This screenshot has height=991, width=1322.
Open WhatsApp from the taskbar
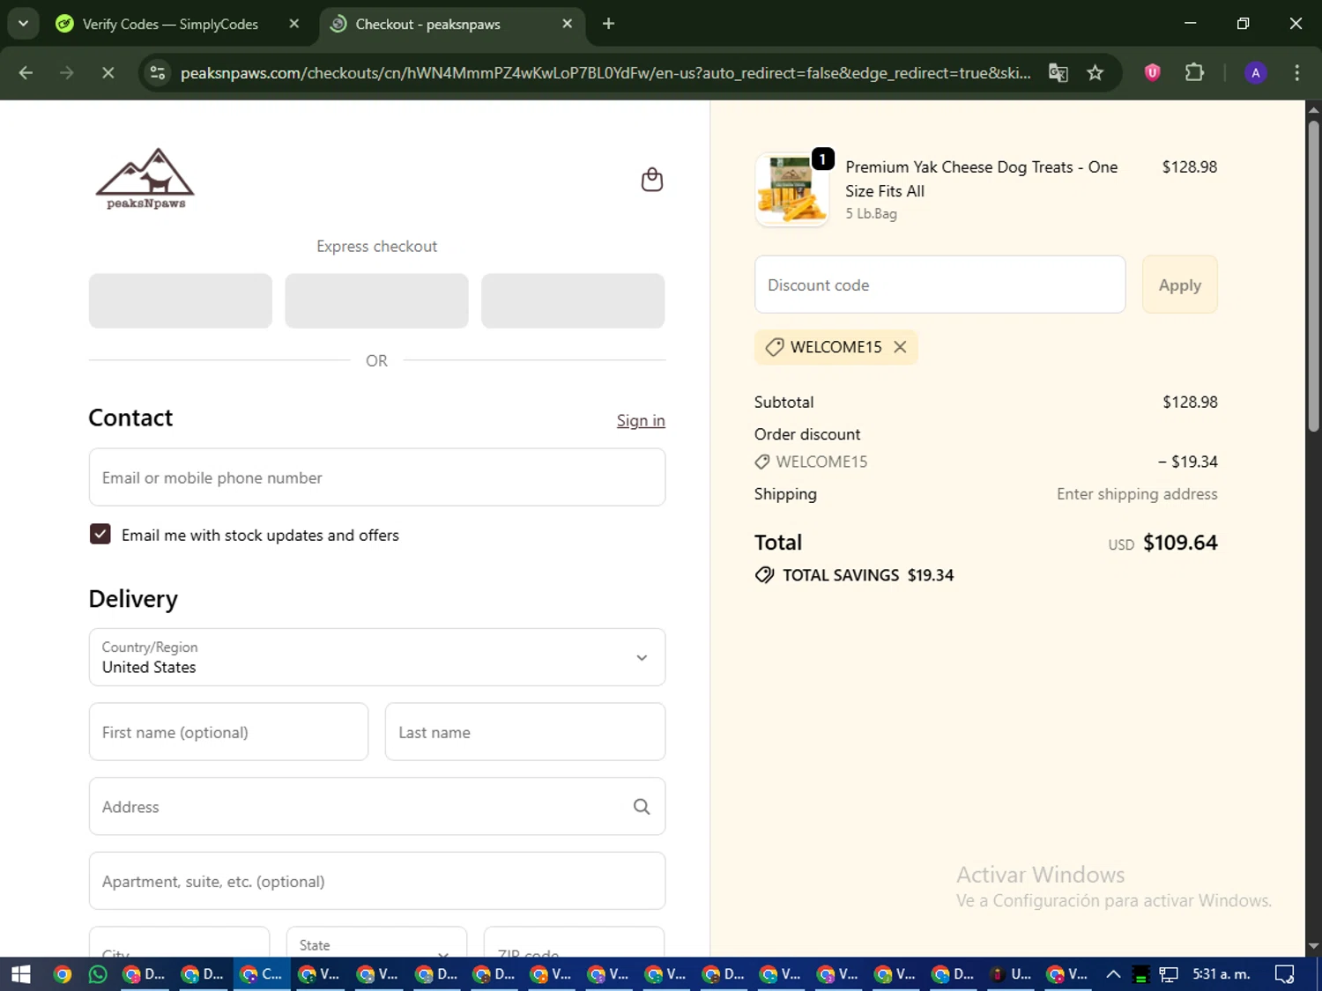point(98,974)
